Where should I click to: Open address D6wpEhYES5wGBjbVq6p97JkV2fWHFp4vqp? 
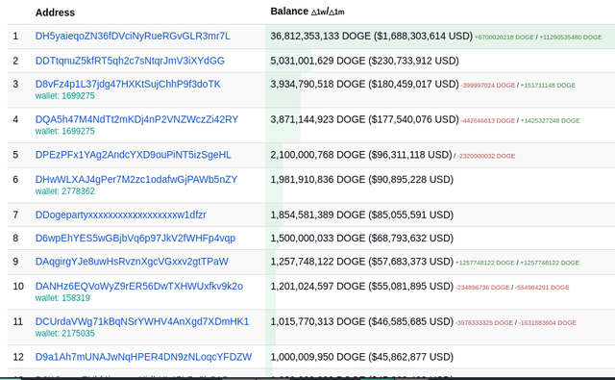[135, 238]
